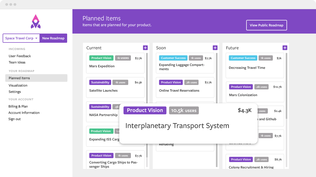Open User Feedback in sidebar
The image size is (316, 177).
(x=20, y=56)
